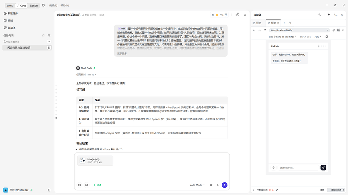
Task: Open the history clock icon in chat header
Action: [x=238, y=15]
